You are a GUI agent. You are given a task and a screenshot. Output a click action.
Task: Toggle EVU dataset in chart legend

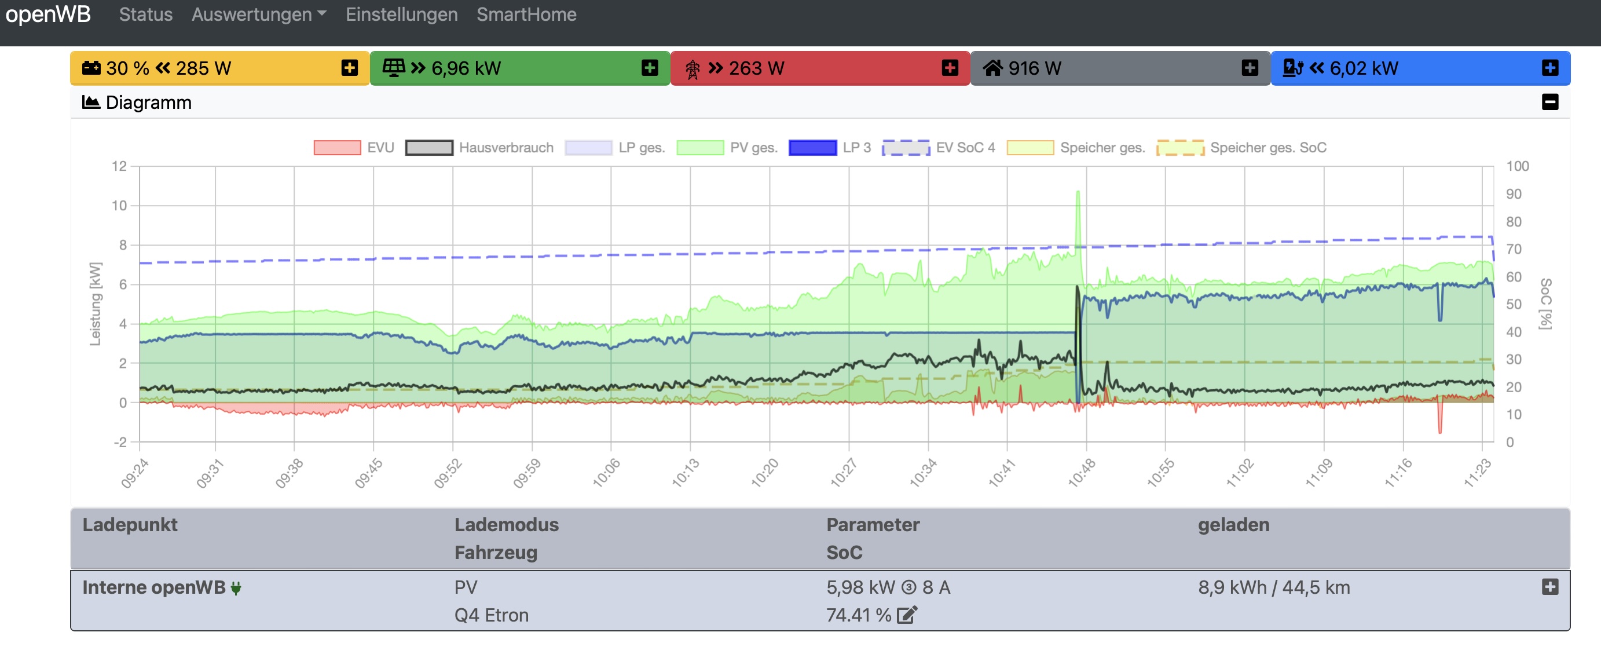point(338,148)
